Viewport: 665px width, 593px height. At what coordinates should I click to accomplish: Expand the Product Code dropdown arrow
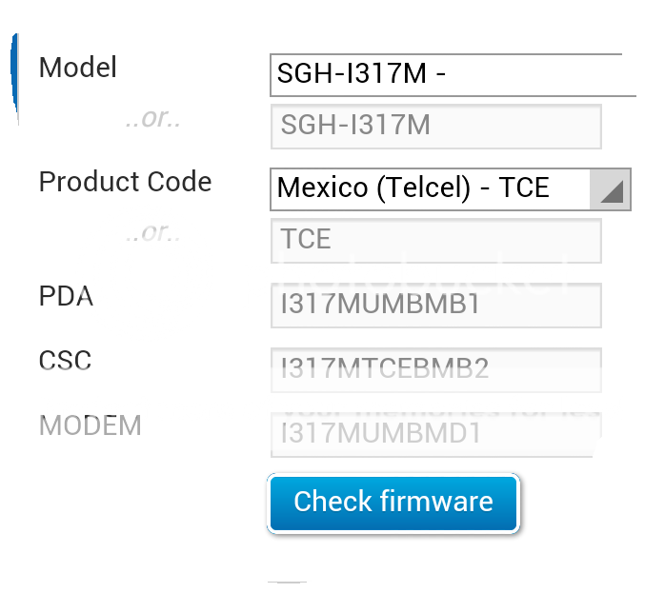[x=611, y=189]
